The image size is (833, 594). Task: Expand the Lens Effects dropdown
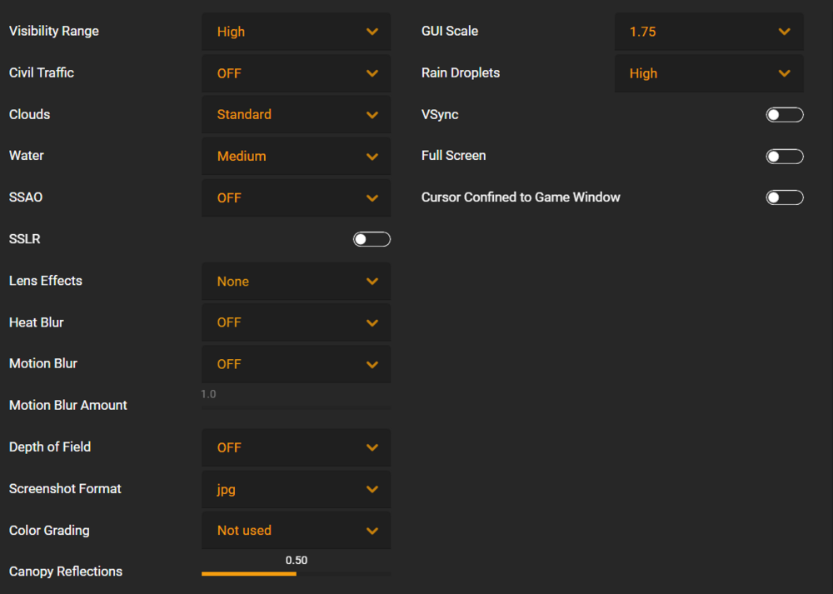click(295, 282)
